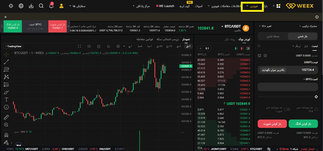This screenshot has height=151, width=323.
Task: Open the بررسی اجمالی سکه coin overview tab
Action: (x=168, y=39)
